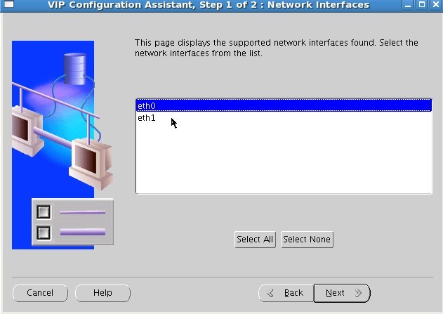443x314 pixels.
Task: Click the Select All button
Action: pos(255,240)
